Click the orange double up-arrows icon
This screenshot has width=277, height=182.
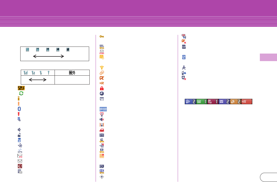18,104
